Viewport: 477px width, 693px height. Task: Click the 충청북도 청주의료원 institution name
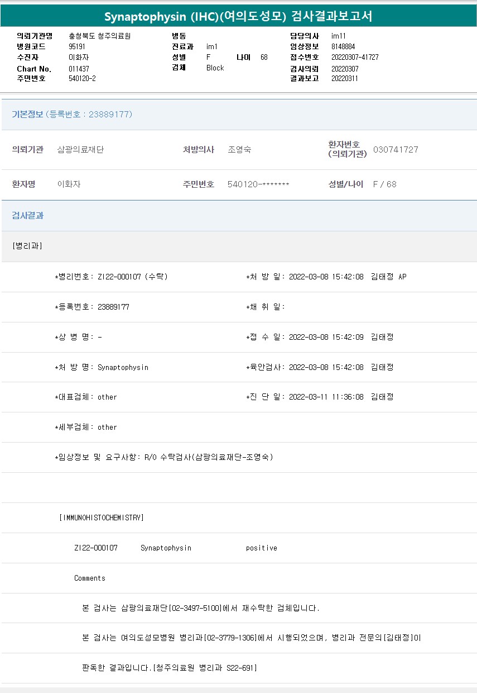pyautogui.click(x=99, y=36)
